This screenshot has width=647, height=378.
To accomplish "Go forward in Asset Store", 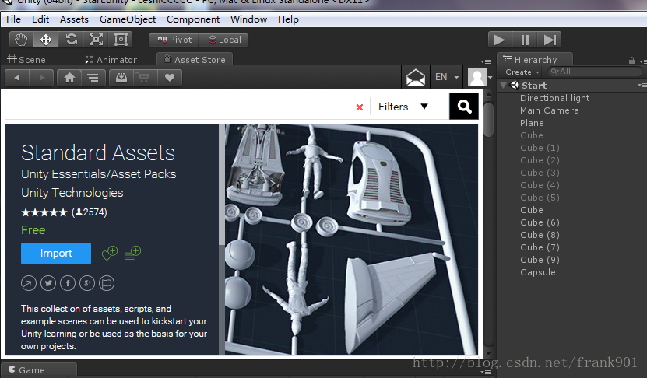I will [x=42, y=78].
